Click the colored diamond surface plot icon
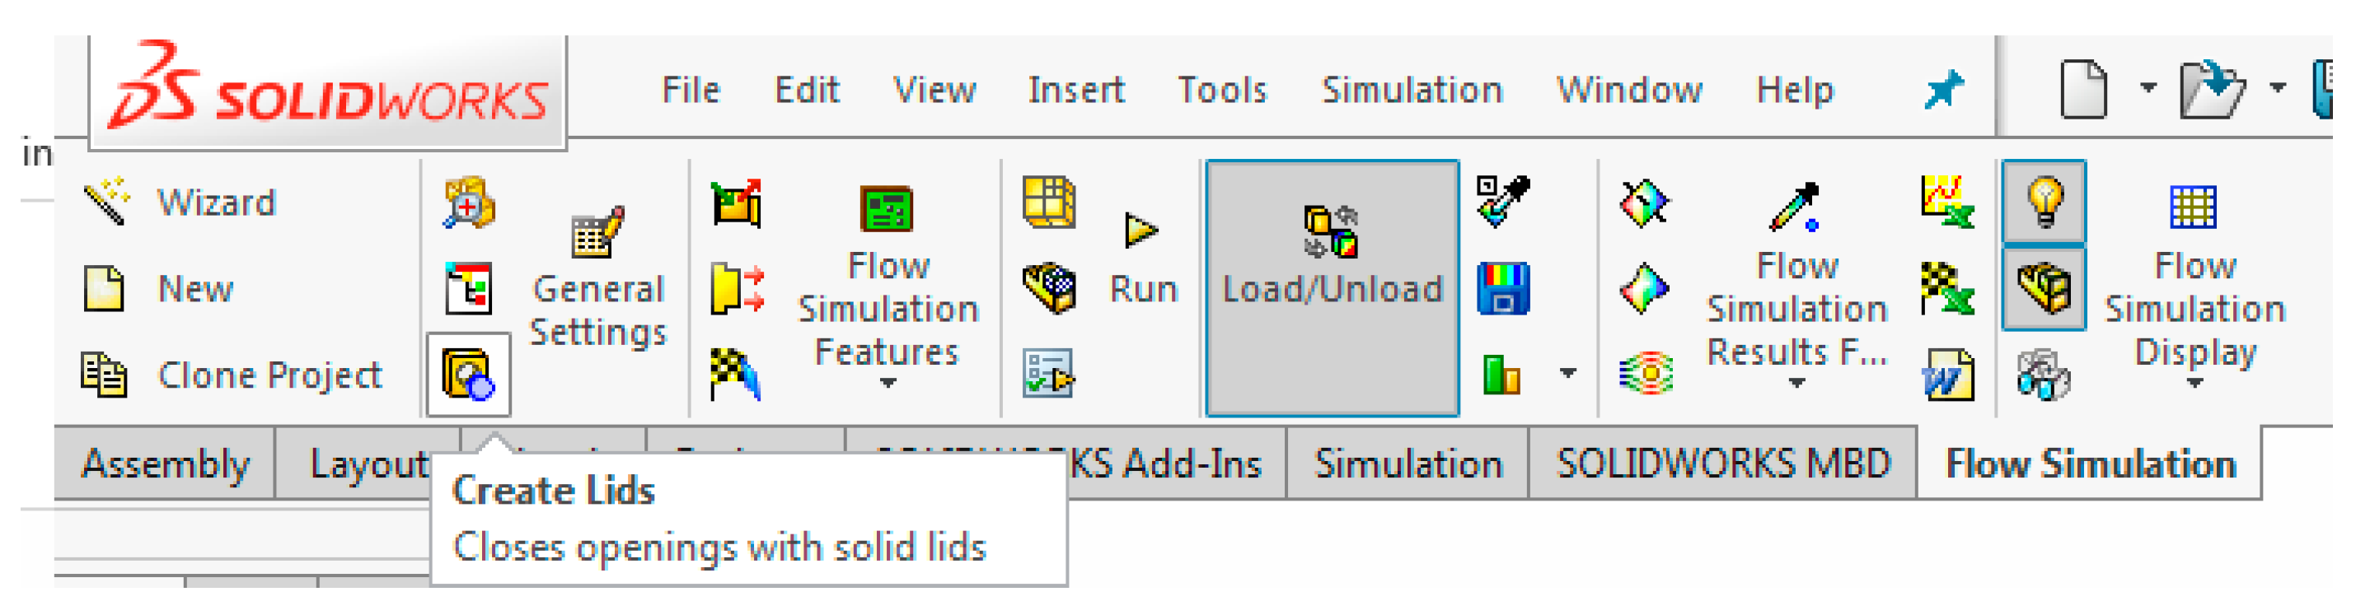This screenshot has height=615, width=2356. [x=1645, y=289]
